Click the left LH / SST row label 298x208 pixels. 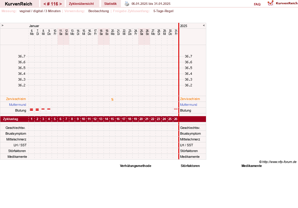[20, 145]
